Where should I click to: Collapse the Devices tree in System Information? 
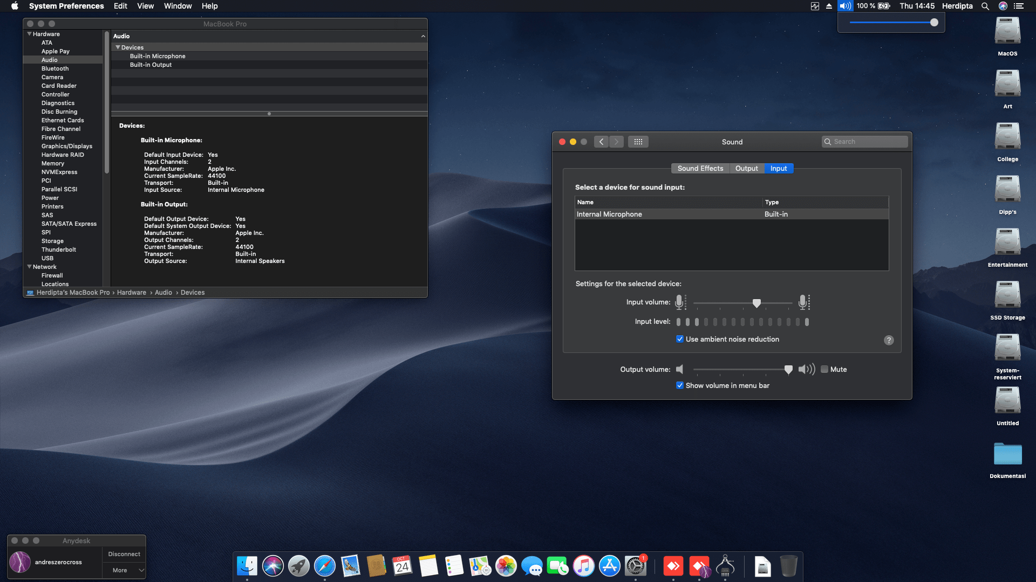118,47
